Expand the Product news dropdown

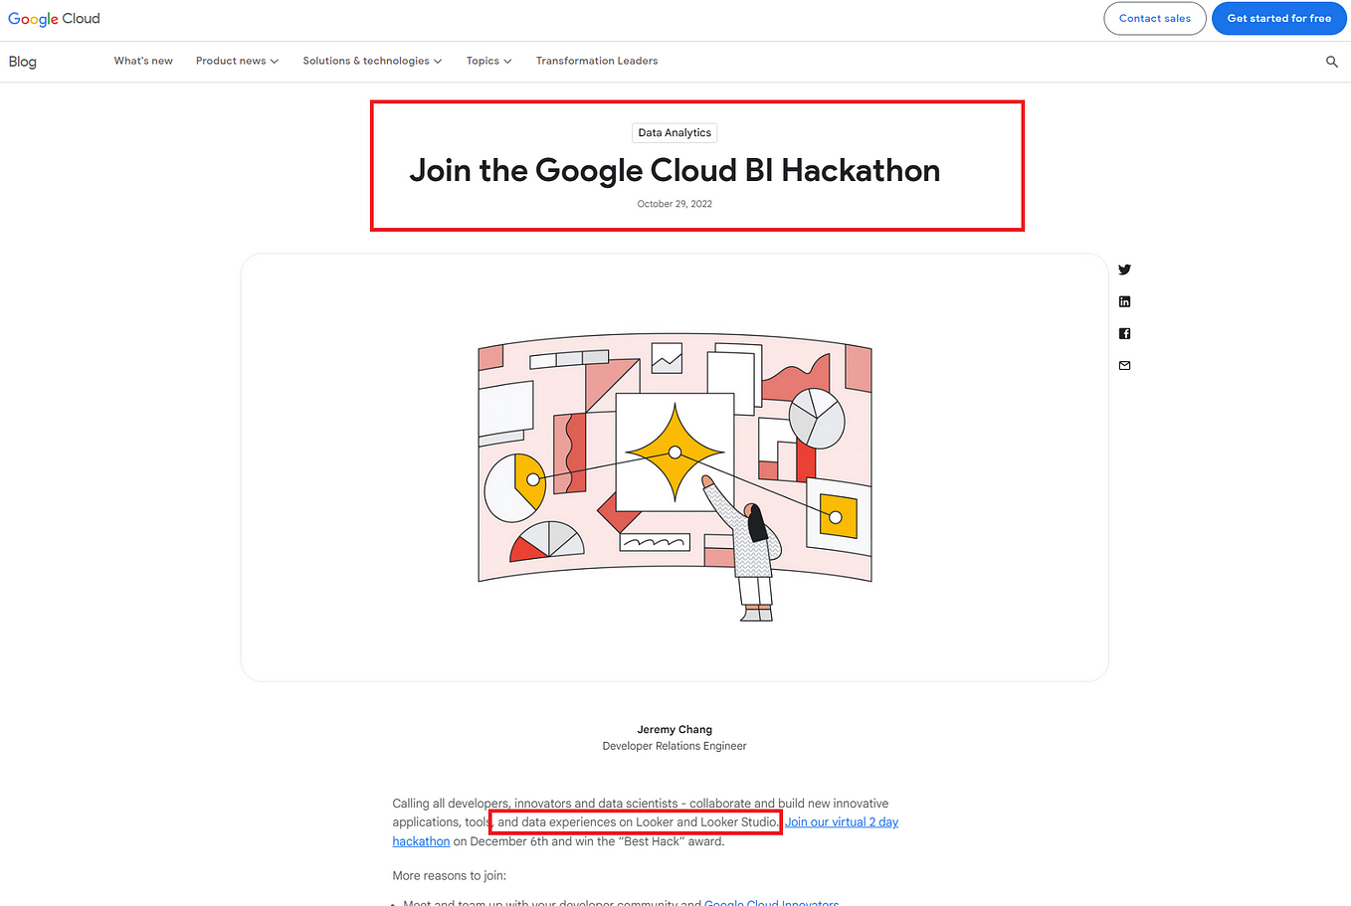[x=237, y=61]
